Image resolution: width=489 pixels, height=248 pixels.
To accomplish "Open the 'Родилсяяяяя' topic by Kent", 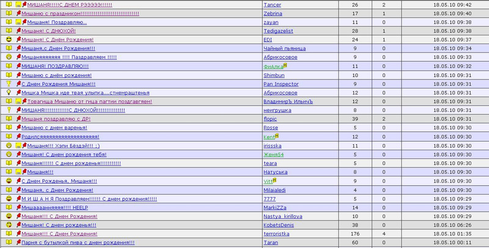I will click(x=61, y=136).
